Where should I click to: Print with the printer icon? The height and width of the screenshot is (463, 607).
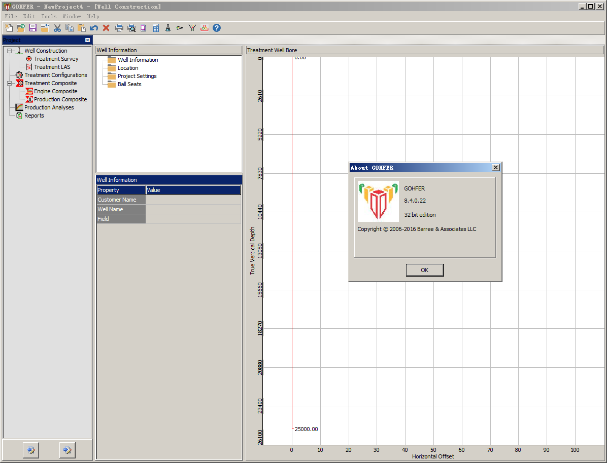(119, 28)
